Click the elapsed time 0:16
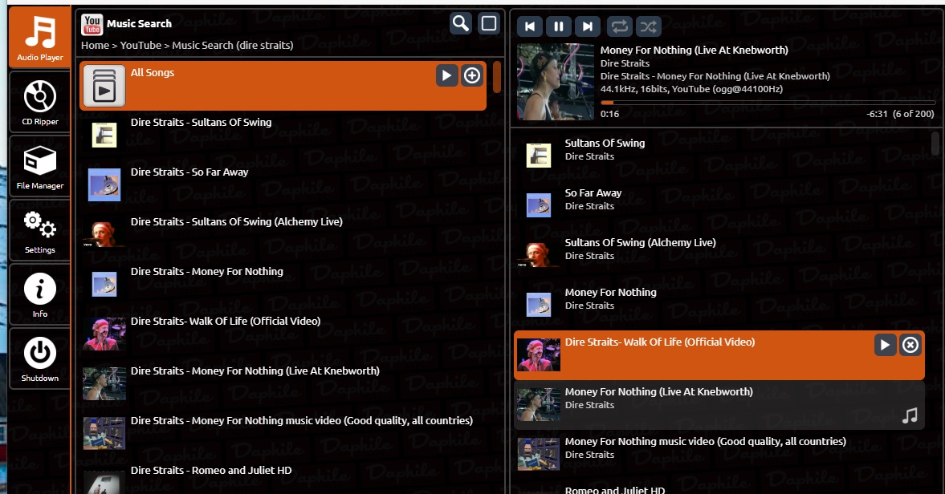 (609, 114)
